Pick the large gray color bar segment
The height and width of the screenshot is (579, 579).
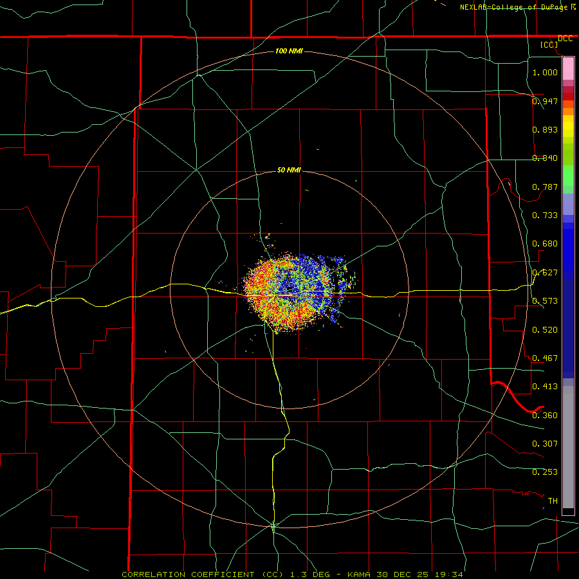568,447
